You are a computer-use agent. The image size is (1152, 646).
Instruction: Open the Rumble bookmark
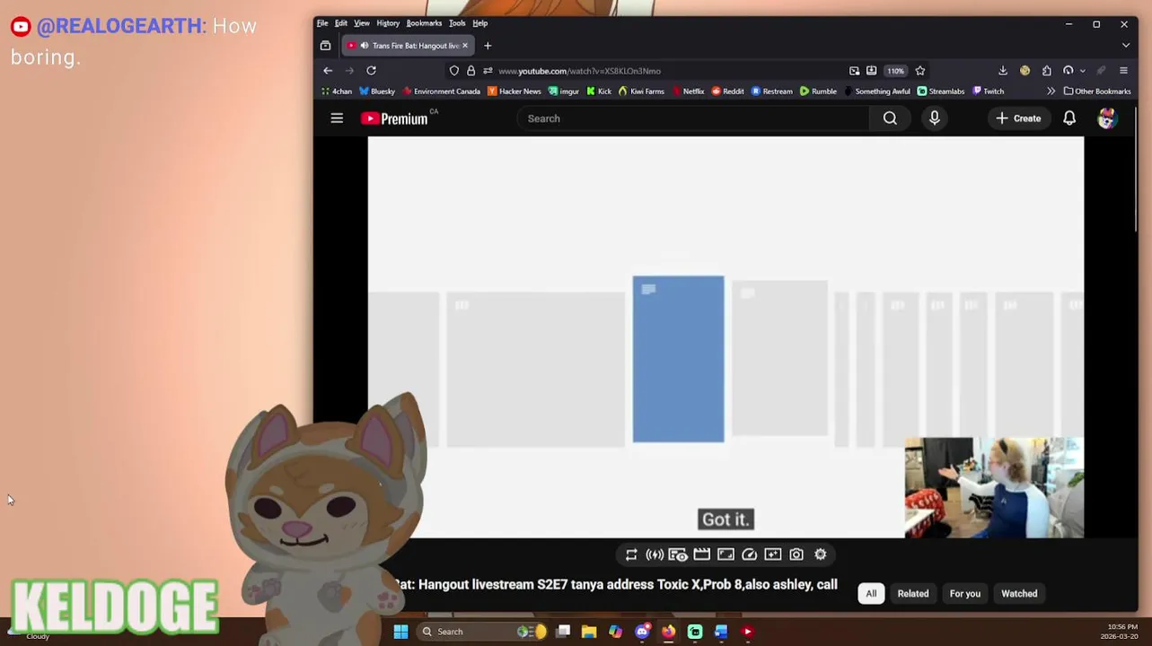[818, 92]
